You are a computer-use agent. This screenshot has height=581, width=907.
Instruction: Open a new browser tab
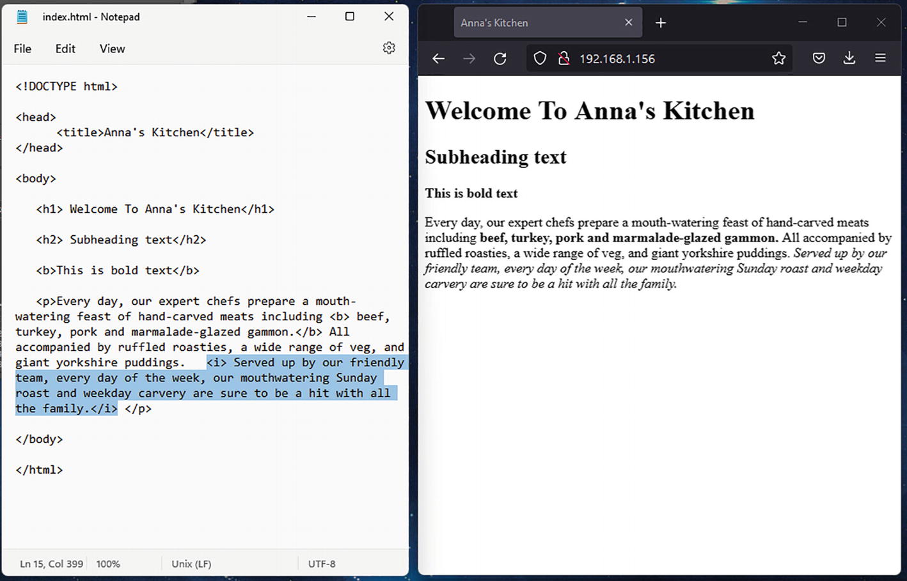pos(661,23)
